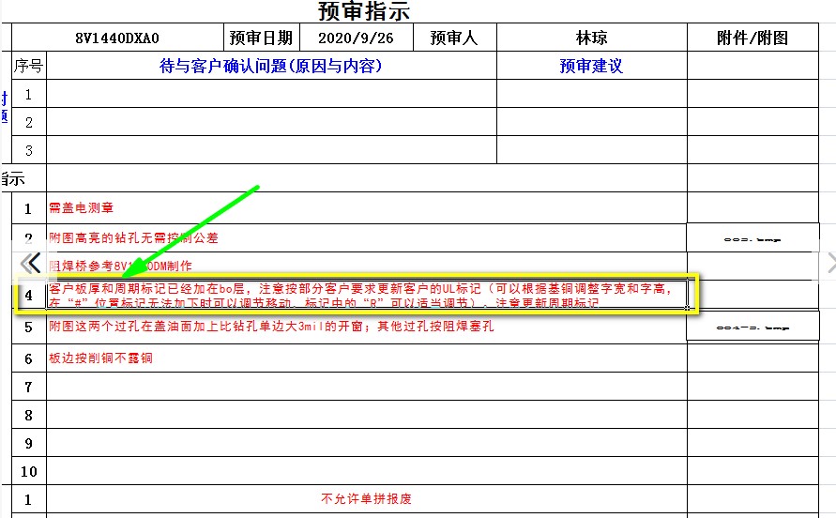Select the empty question cell in row 3
Screen dimensions: 836x518
271,150
